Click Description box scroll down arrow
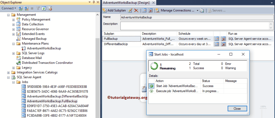Viewport: 275px width, 118px height. [271, 28]
